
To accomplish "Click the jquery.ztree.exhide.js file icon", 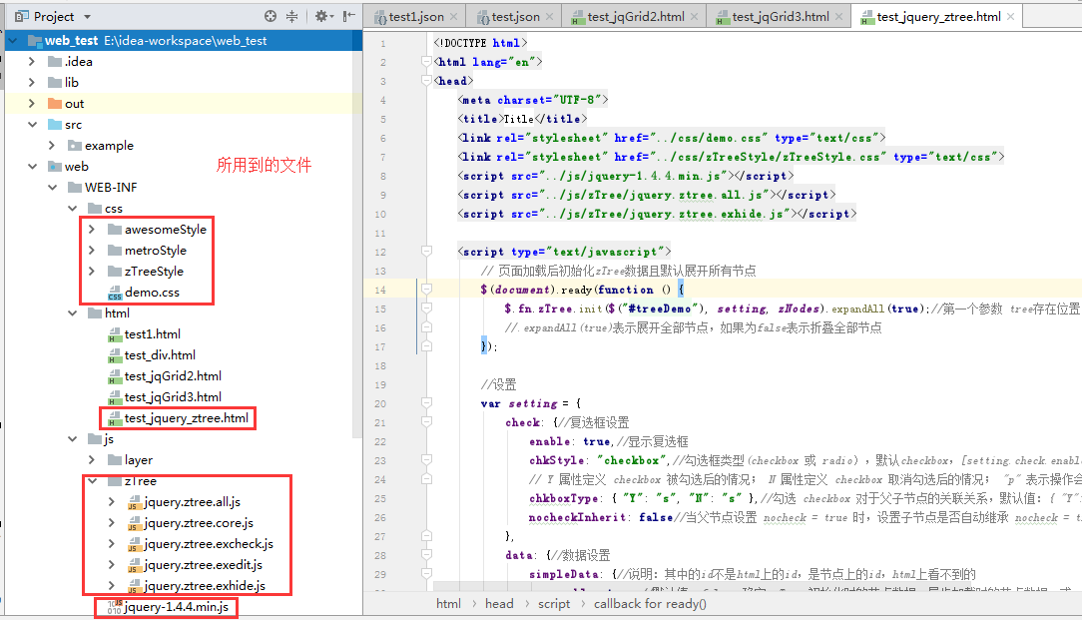I will point(135,586).
